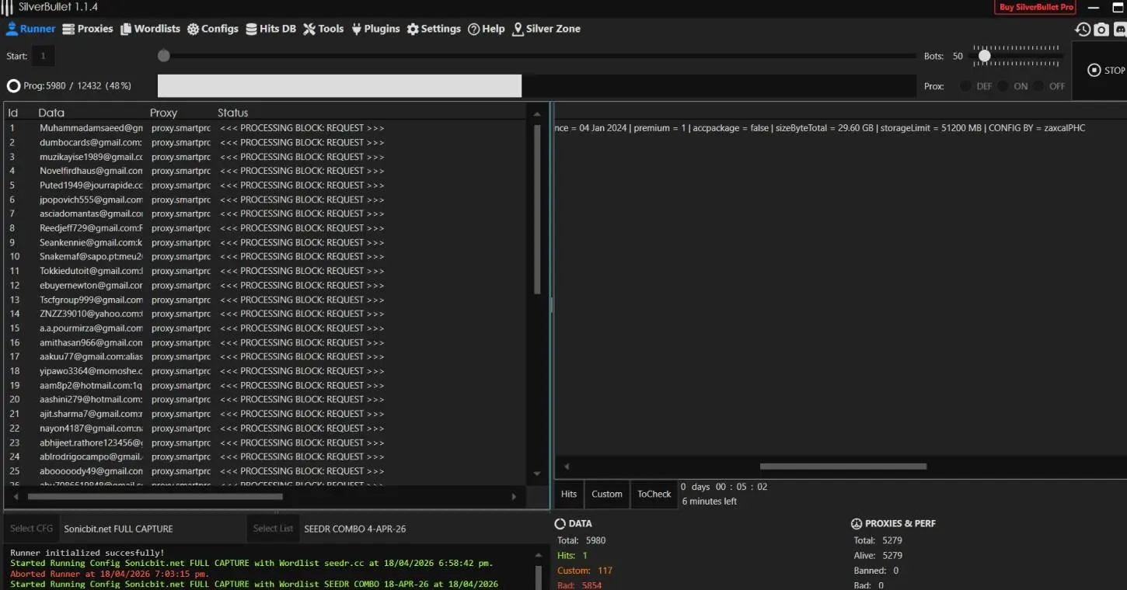Click the PROXIES & PERF section icon
The width and height of the screenshot is (1127, 590).
coord(857,524)
